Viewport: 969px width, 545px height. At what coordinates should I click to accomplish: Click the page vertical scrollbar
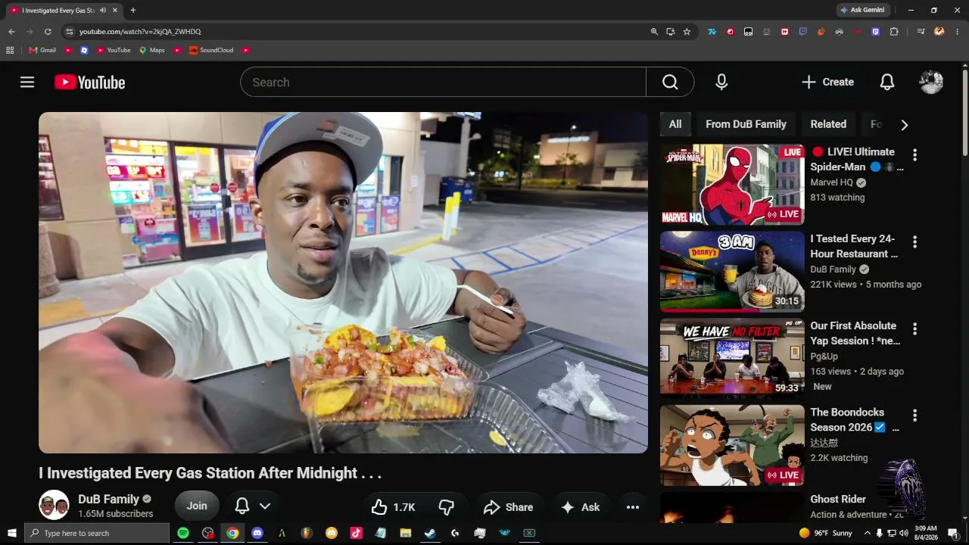tap(965, 114)
